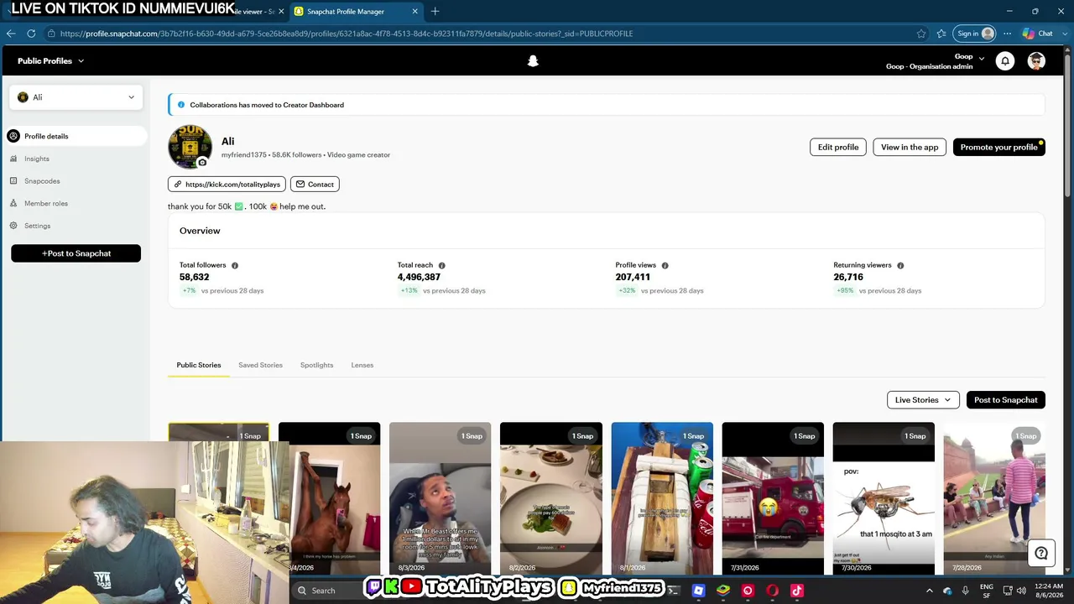Close the Snapchat Profile Manager tab
This screenshot has width=1074, height=604.
(x=414, y=12)
